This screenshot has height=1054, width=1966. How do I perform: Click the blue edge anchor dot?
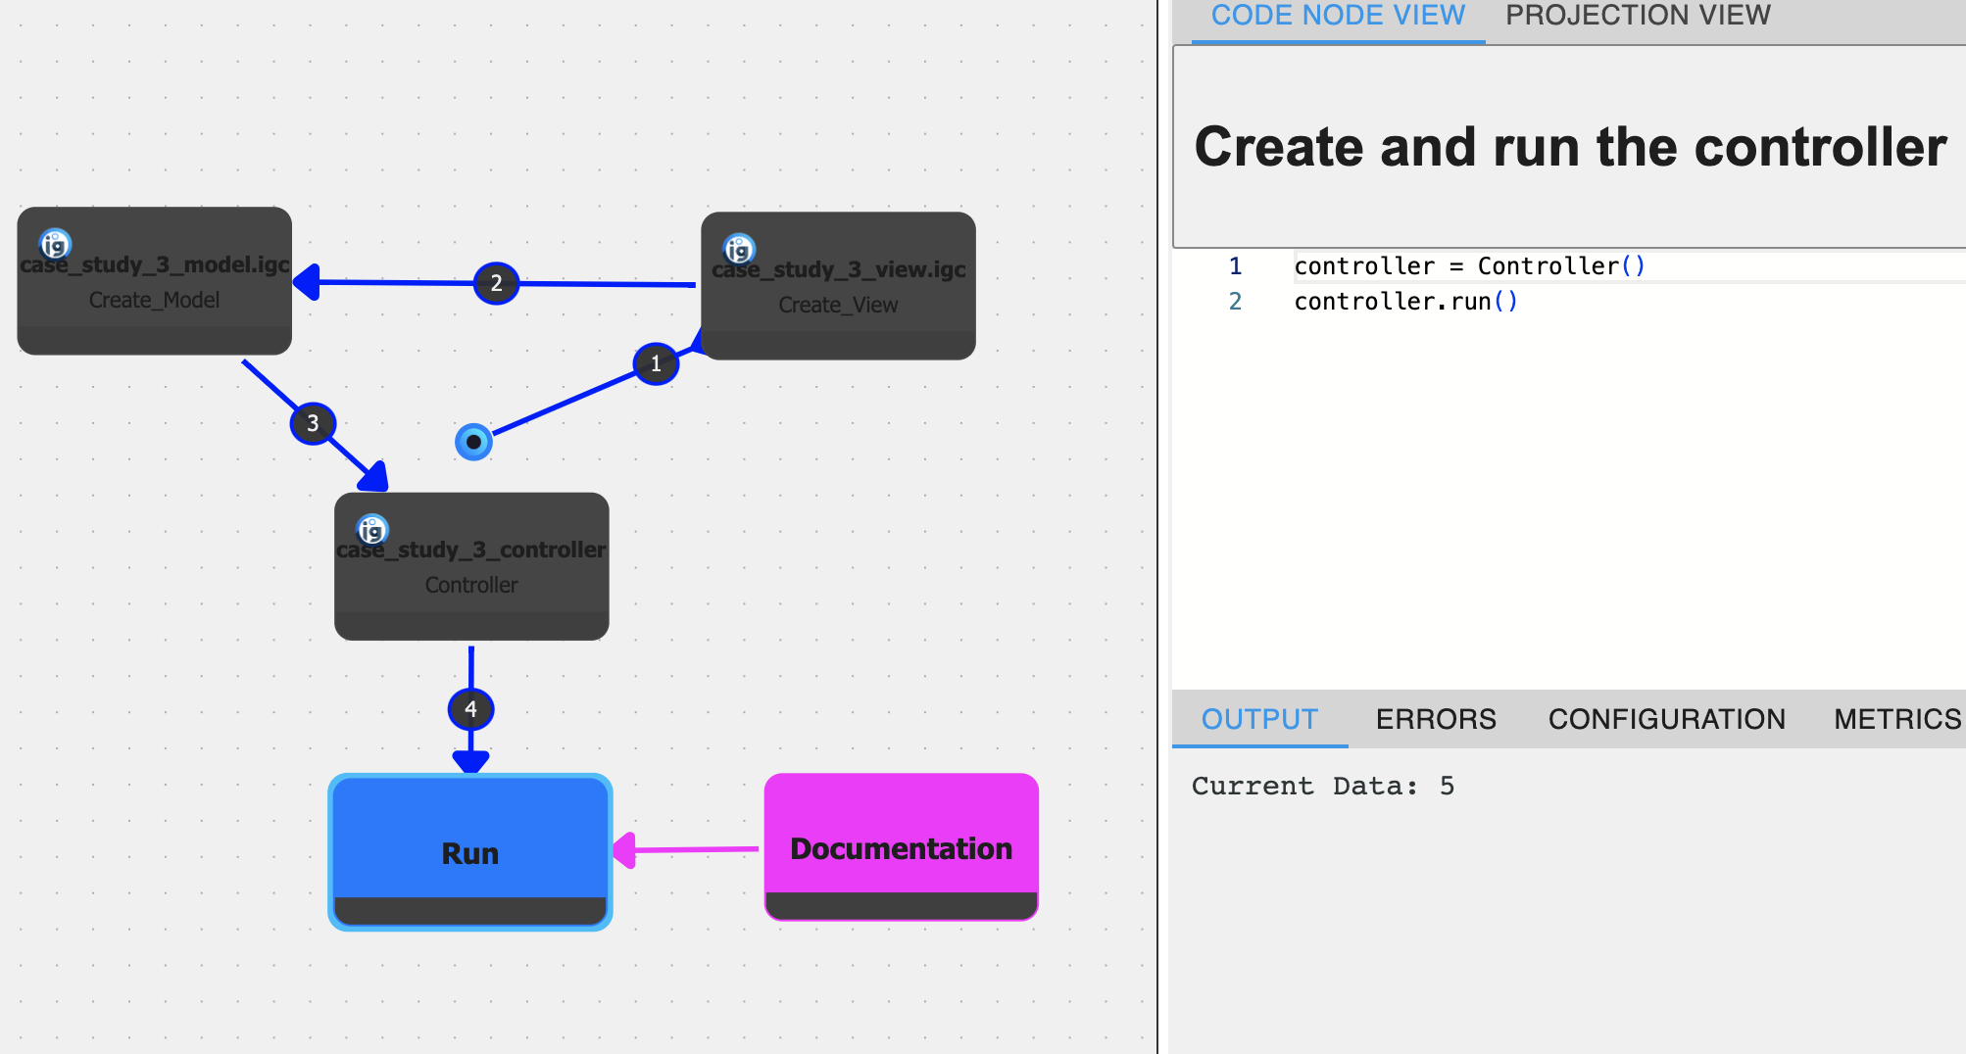point(473,442)
